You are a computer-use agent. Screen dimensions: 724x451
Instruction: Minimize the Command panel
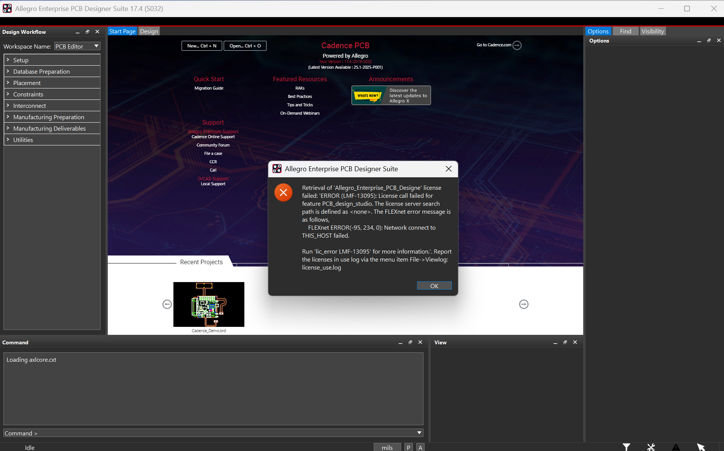coord(400,342)
